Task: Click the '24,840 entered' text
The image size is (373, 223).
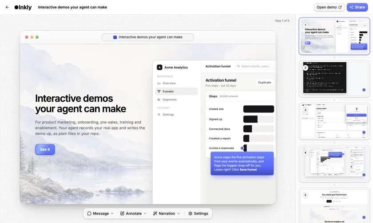Action: point(228,96)
